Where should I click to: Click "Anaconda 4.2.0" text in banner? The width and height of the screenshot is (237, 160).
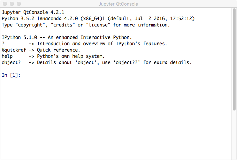pyautogui.click(x=59, y=18)
